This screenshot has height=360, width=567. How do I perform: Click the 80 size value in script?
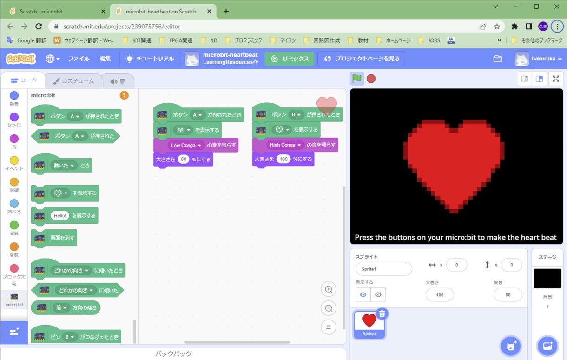pyautogui.click(x=184, y=159)
